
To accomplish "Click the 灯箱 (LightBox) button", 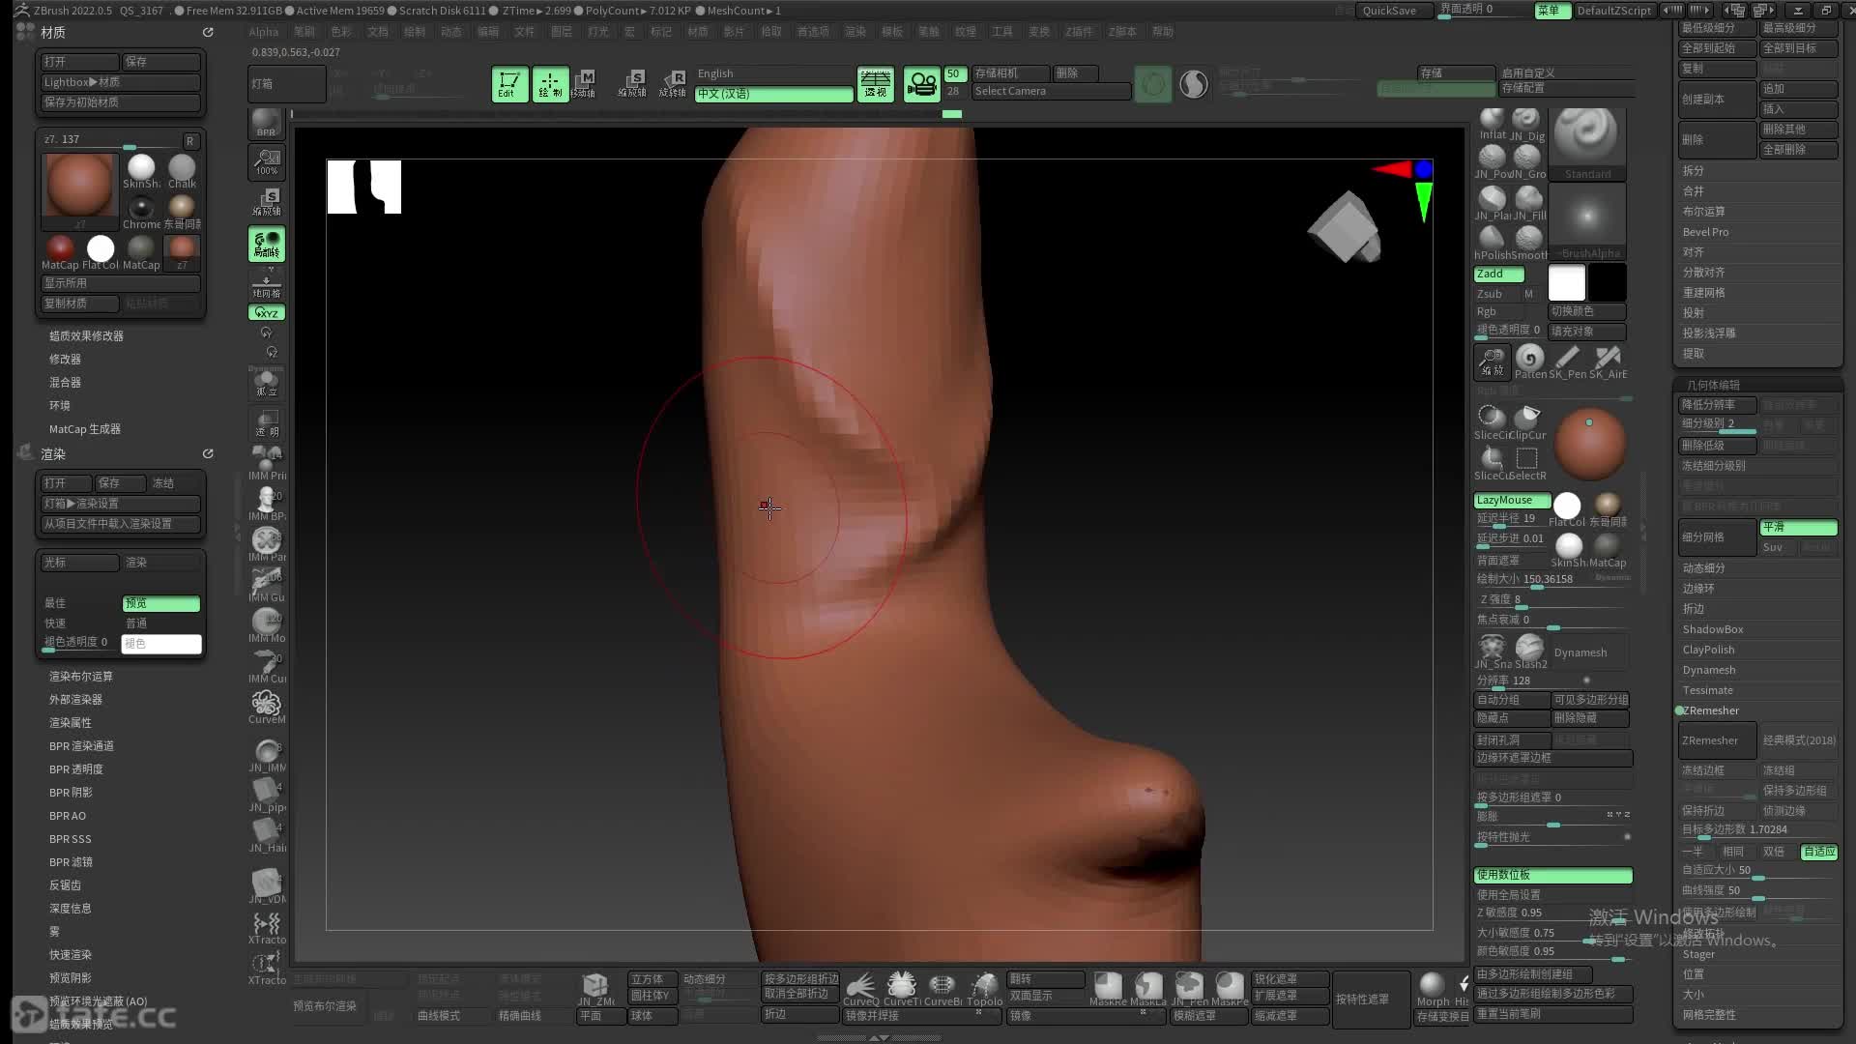I will pyautogui.click(x=286, y=84).
